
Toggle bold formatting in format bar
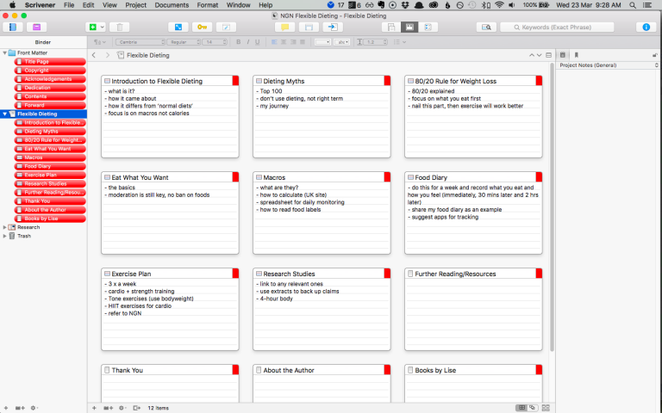point(238,41)
